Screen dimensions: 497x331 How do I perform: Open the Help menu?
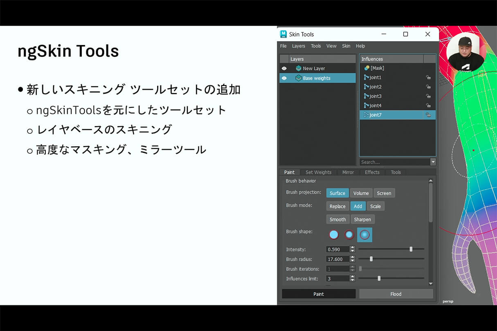click(x=360, y=46)
